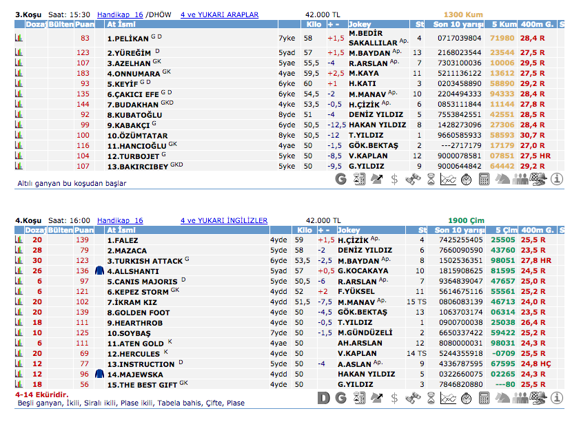Open the calculator icon under race 4

point(485,397)
